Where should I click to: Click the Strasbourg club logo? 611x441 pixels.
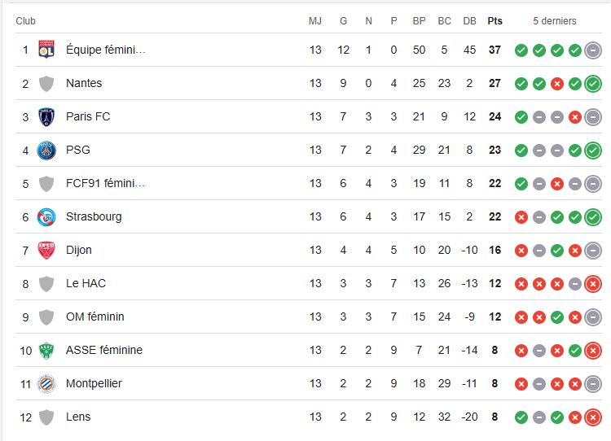pyautogui.click(x=46, y=217)
